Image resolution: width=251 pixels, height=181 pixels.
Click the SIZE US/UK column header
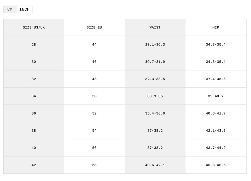click(34, 27)
